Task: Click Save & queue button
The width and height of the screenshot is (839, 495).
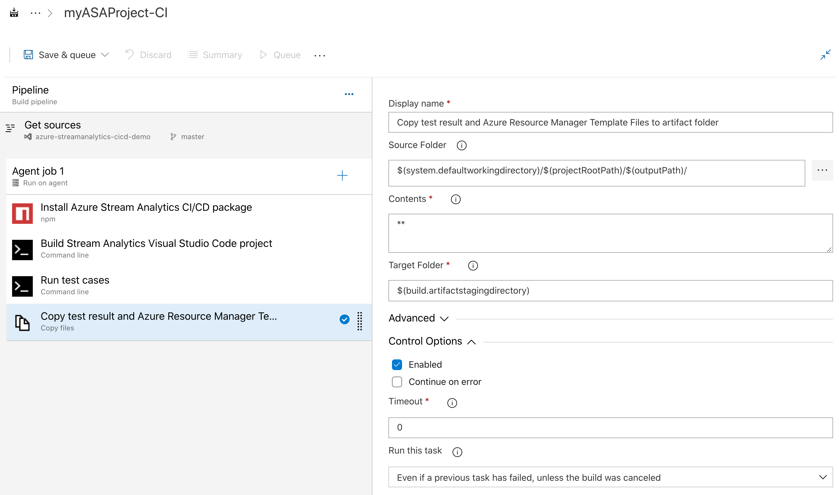Action: coord(67,54)
